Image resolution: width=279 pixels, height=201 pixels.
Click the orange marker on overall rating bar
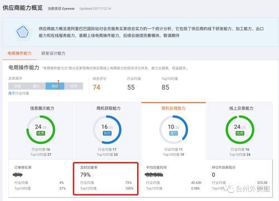pyautogui.click(x=59, y=85)
